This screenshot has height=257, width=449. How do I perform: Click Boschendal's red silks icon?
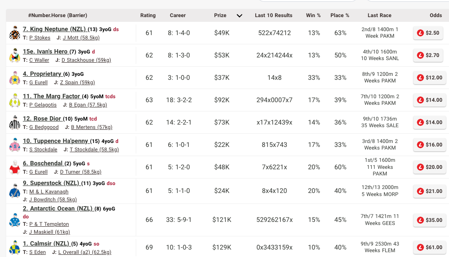click(x=14, y=168)
